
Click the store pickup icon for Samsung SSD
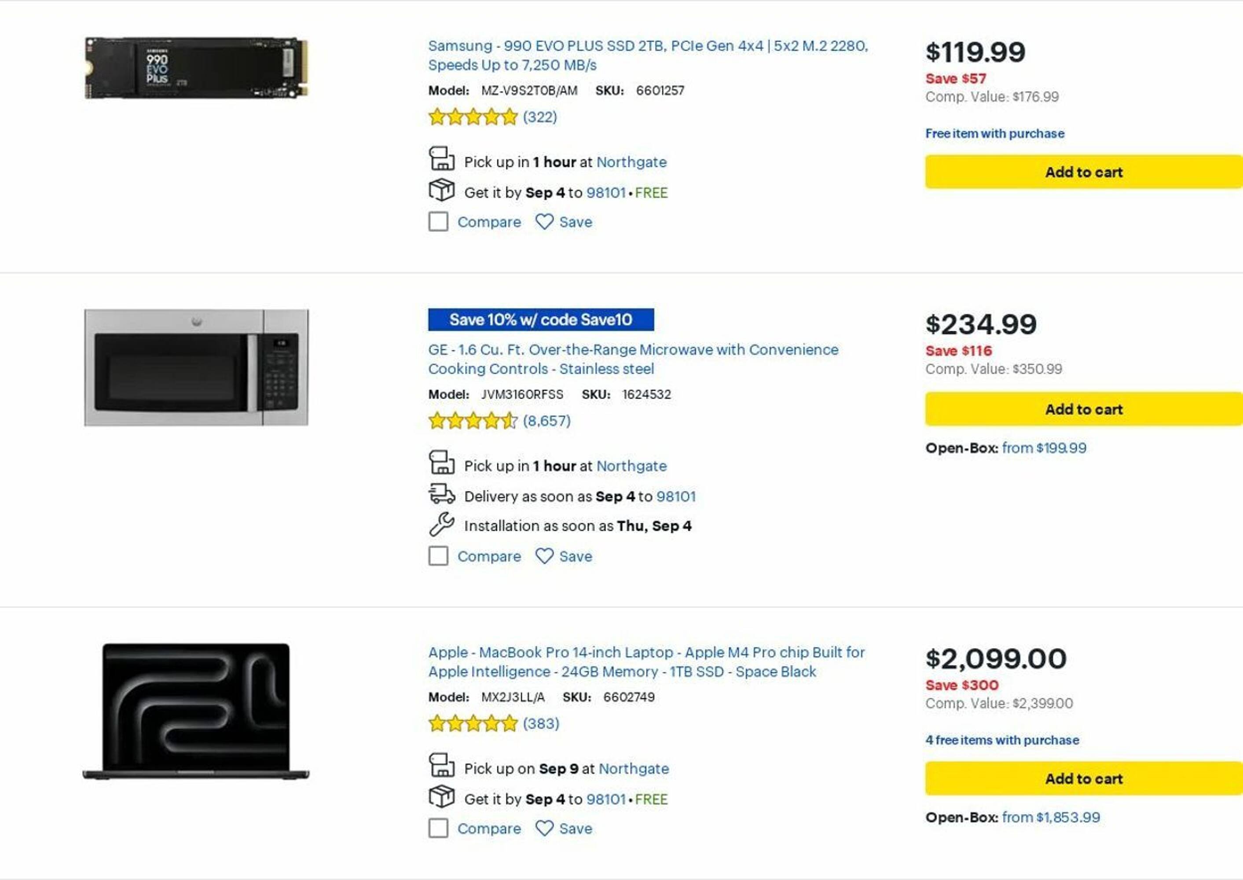click(442, 159)
